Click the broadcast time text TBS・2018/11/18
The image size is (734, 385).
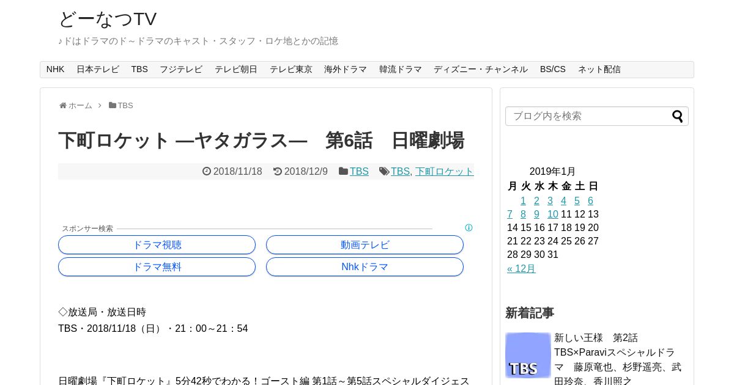pyautogui.click(x=153, y=329)
